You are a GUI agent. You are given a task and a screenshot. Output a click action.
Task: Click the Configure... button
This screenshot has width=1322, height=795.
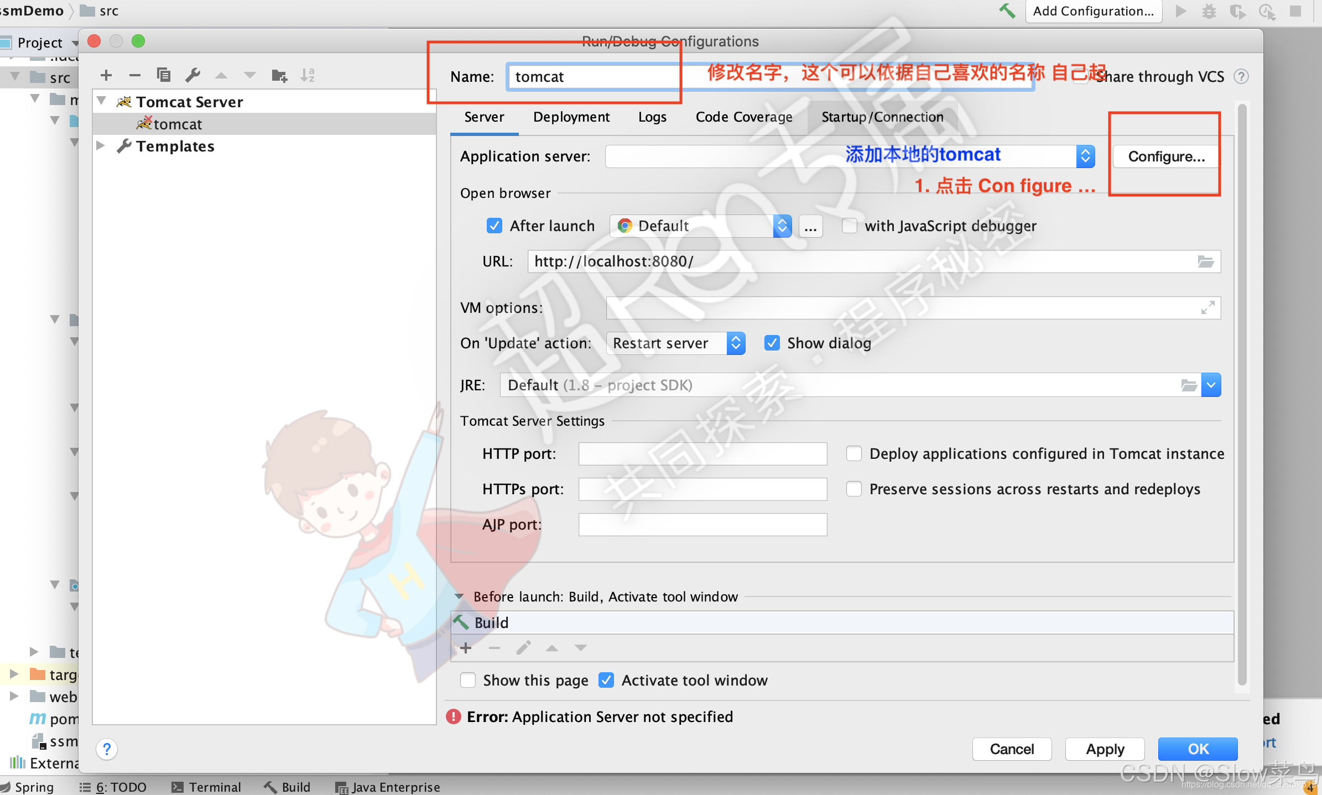tap(1167, 156)
